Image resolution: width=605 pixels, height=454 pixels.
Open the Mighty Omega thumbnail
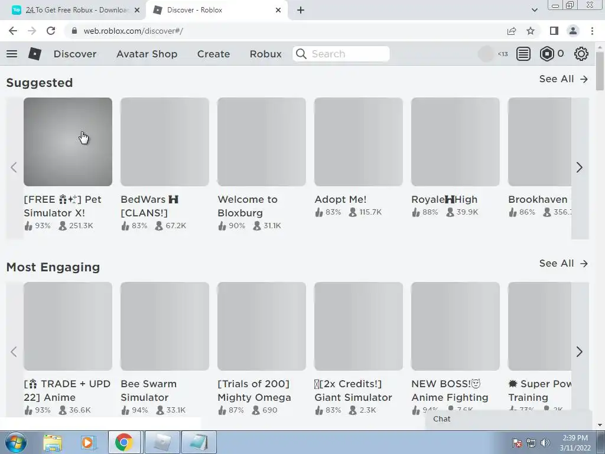[x=262, y=326]
